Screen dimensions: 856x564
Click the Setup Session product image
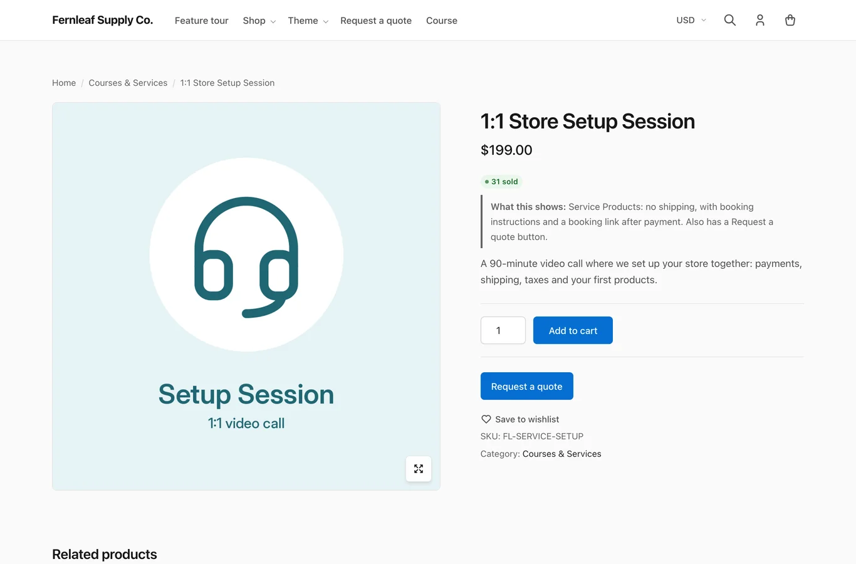pyautogui.click(x=246, y=296)
